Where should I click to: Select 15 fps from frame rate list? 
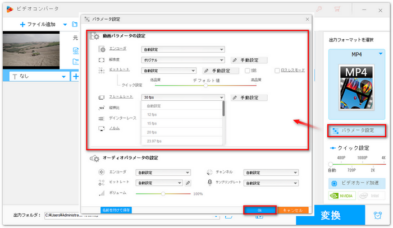(152, 123)
